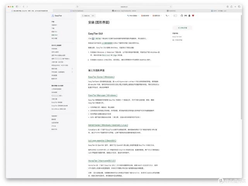Click the page vertical scrollbar
The height and width of the screenshot is (186, 248).
pos(241,67)
